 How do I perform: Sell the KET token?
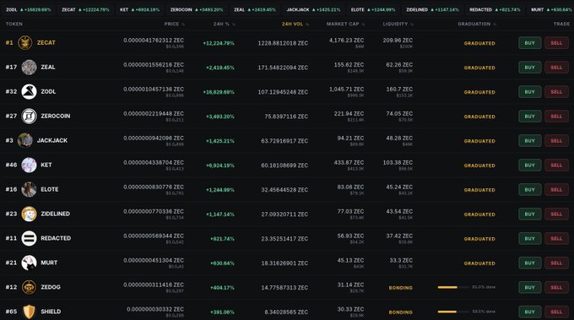point(556,165)
